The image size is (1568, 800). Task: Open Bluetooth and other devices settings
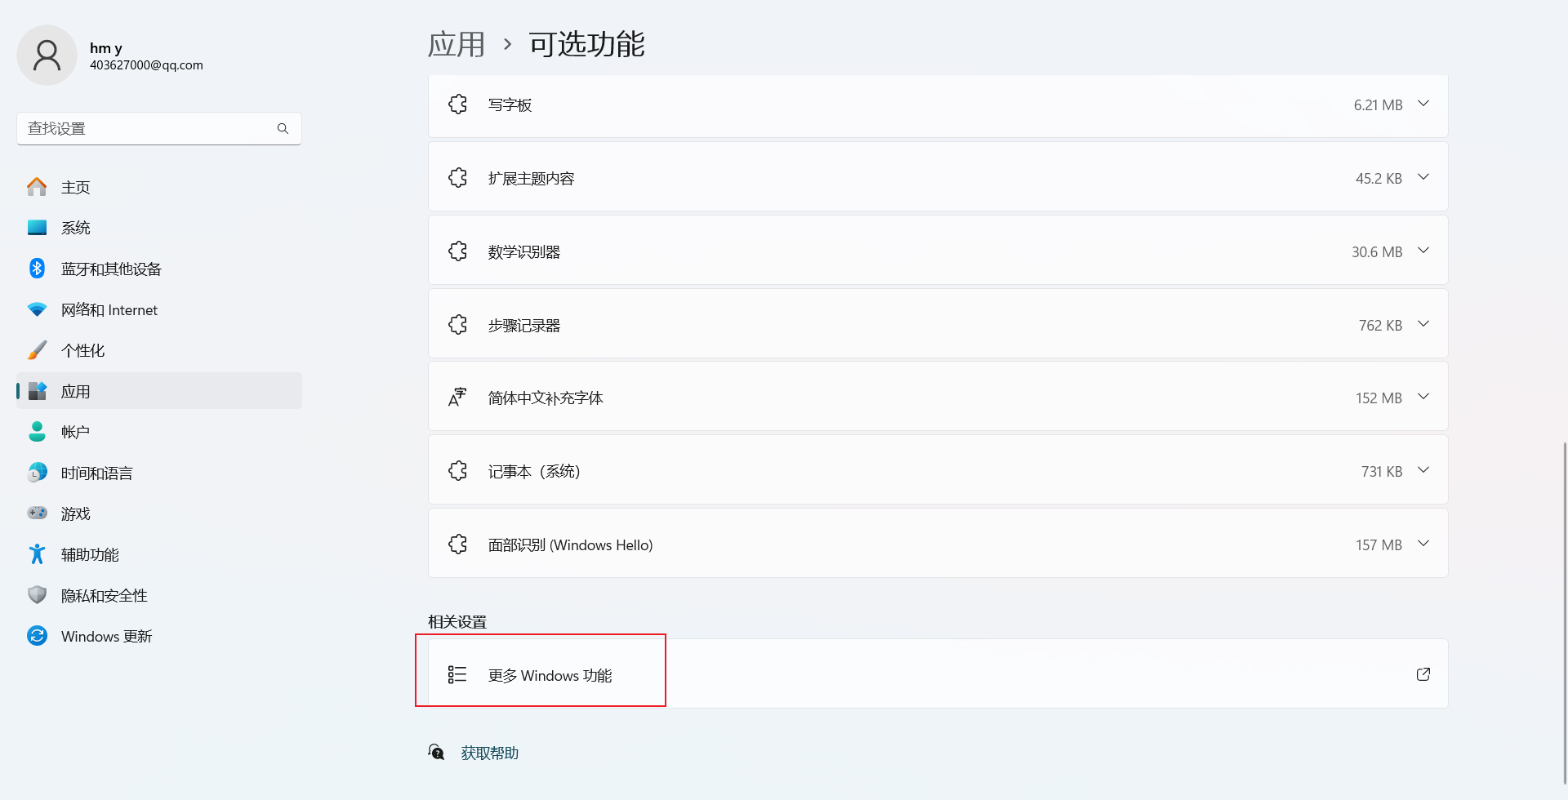pos(111,269)
